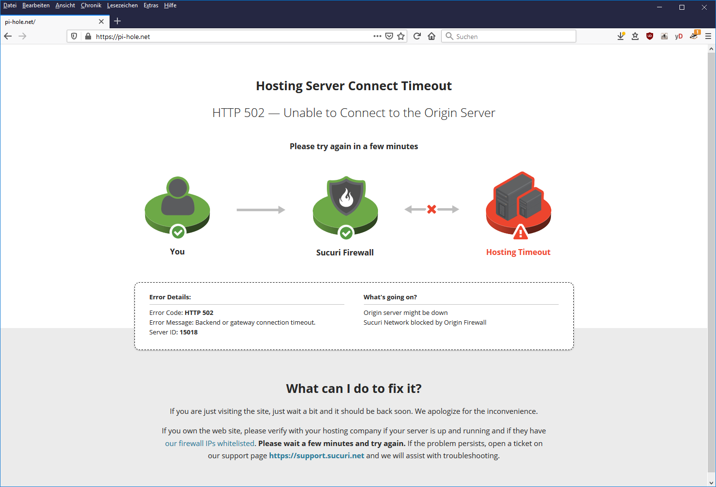Click the Sucuri Firewall shield illustration
The width and height of the screenshot is (716, 487).
[345, 207]
